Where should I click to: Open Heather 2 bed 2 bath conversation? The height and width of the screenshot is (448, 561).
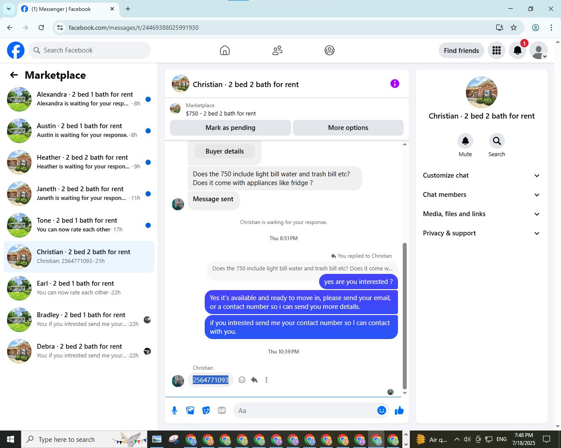79,162
